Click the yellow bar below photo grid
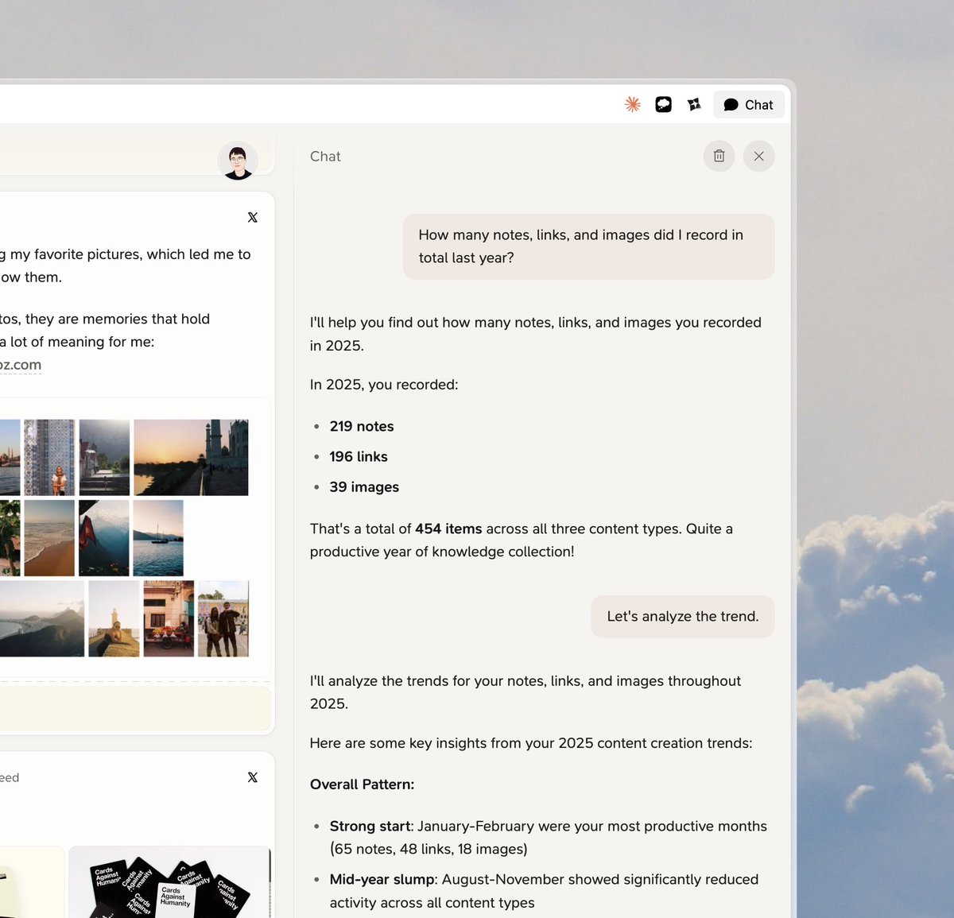 point(135,708)
